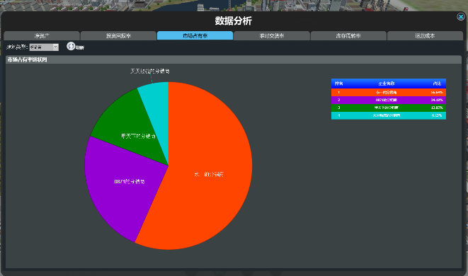468x276 pixels.
Task: Click the 占比 column header
Action: click(x=437, y=84)
